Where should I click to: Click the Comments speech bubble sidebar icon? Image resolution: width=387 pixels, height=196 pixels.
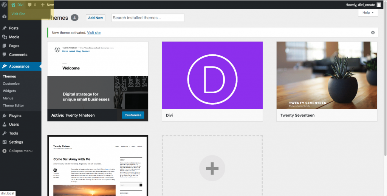[4, 55]
